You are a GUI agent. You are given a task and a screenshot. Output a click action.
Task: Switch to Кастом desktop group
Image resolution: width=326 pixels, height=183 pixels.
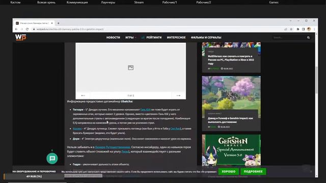pyautogui.click(x=15, y=2)
